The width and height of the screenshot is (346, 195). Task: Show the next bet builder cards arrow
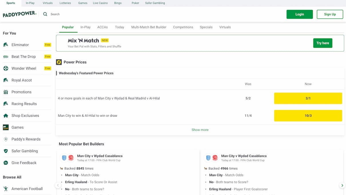(x=342, y=186)
